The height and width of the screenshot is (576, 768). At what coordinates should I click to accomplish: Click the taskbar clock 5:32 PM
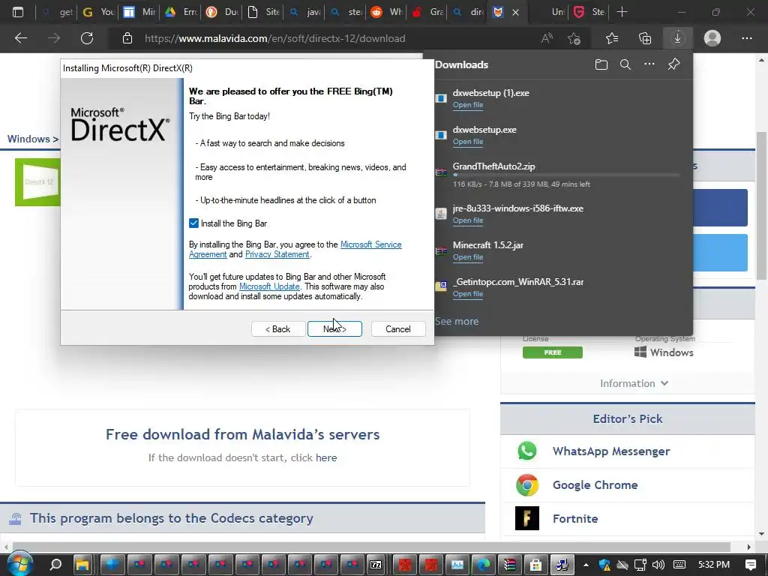[714, 565]
